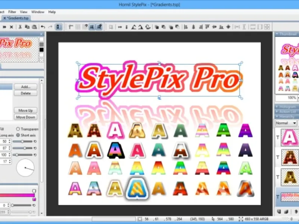Toggle the grid display icon

coord(78,27)
